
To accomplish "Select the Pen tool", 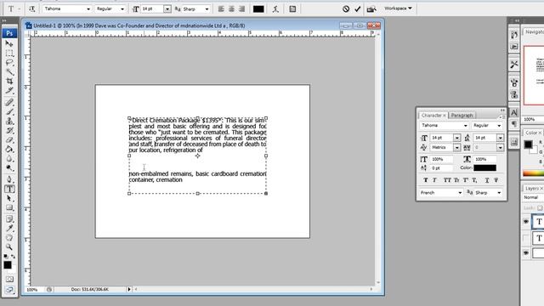I will tap(9, 179).
